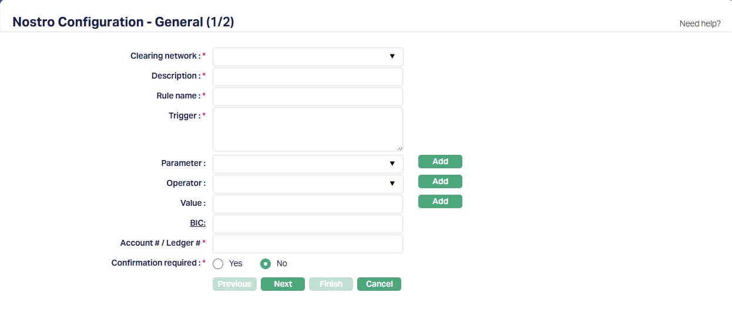Click the Description text field
The width and height of the screenshot is (732, 309).
point(308,76)
